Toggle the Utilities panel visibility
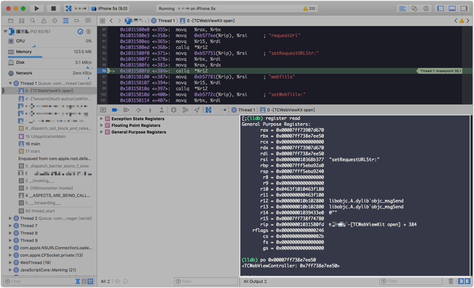The image size is (474, 288). tap(464, 8)
